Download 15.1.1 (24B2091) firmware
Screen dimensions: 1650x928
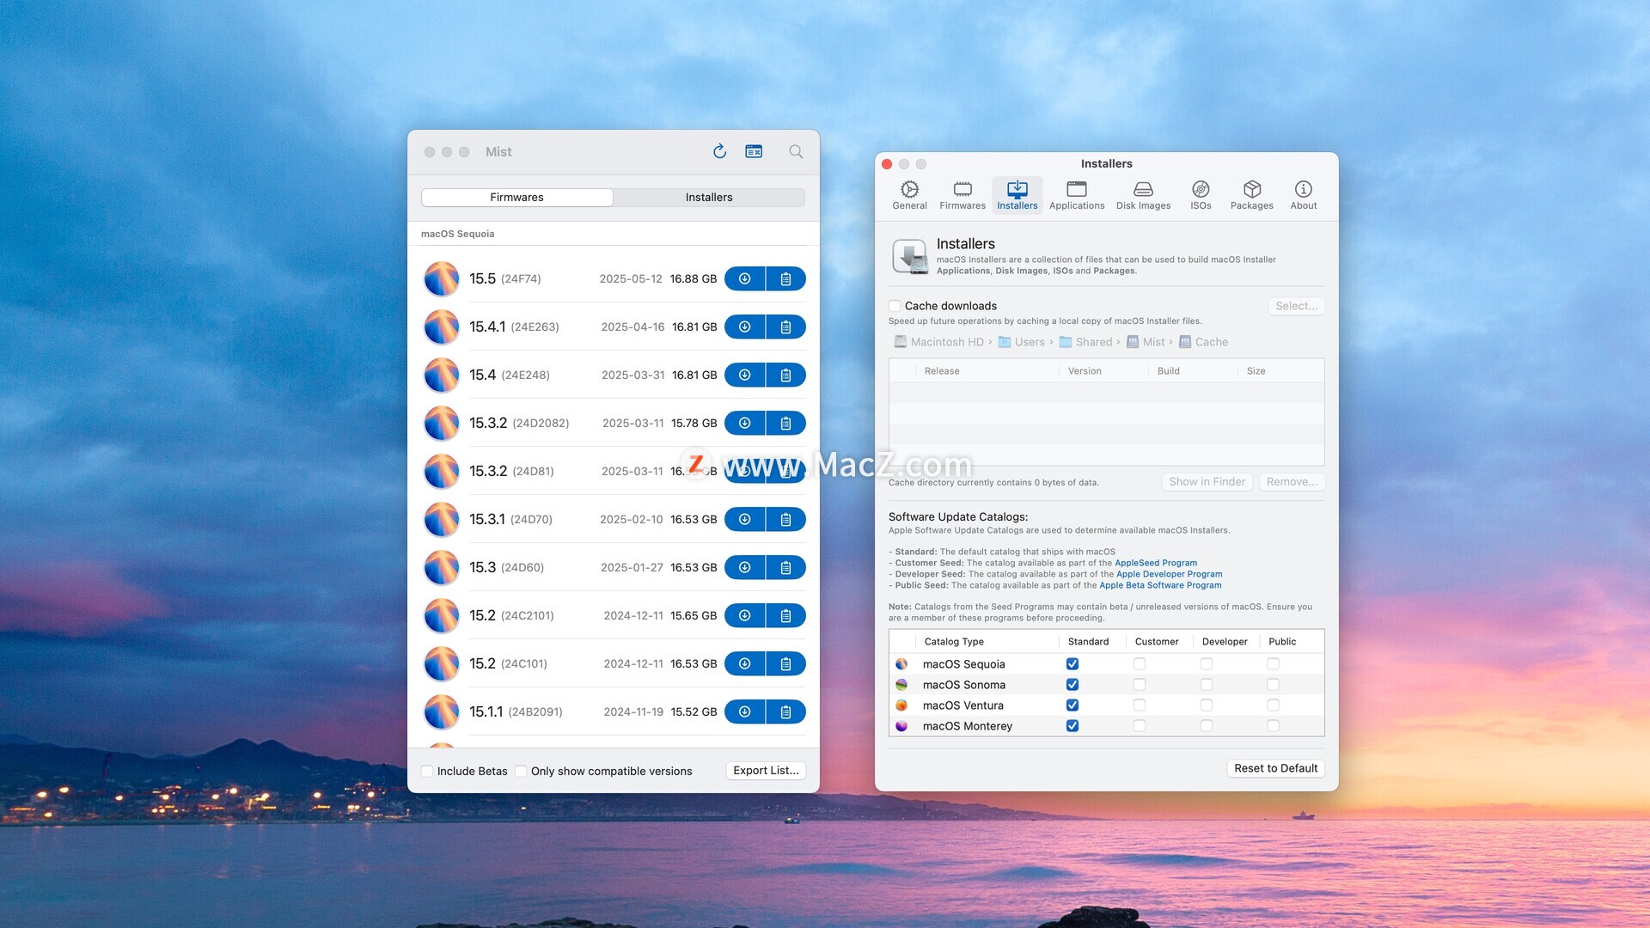coord(745,711)
